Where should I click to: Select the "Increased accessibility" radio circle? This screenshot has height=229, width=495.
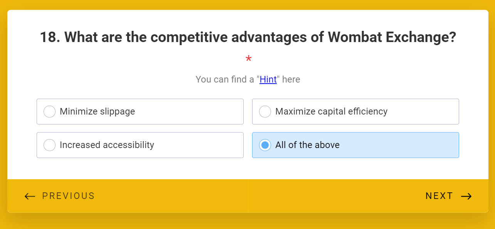[49, 145]
